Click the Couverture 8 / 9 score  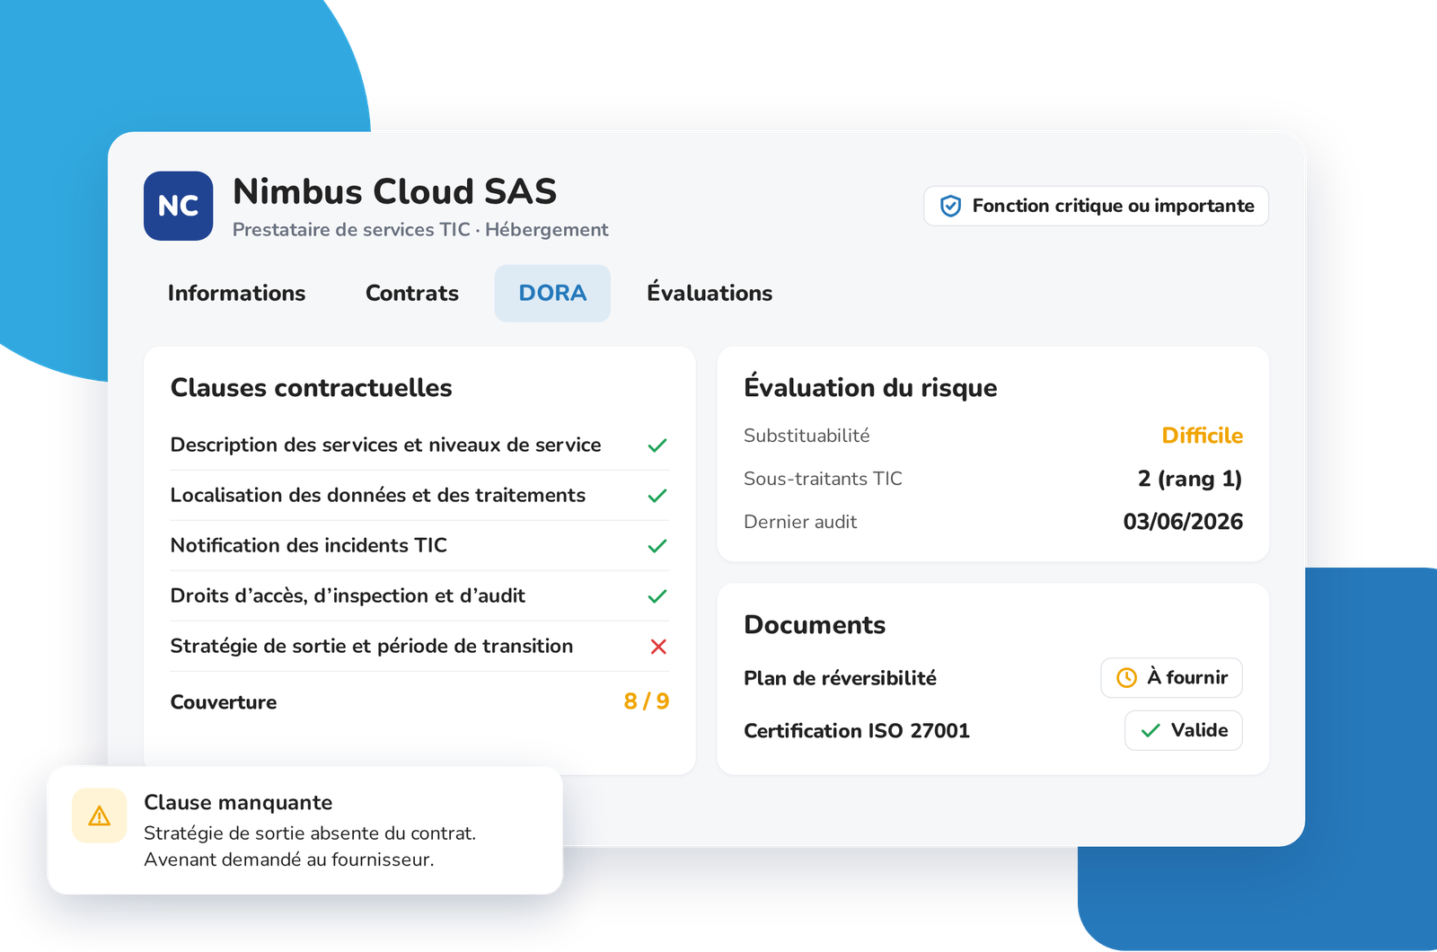[647, 701]
